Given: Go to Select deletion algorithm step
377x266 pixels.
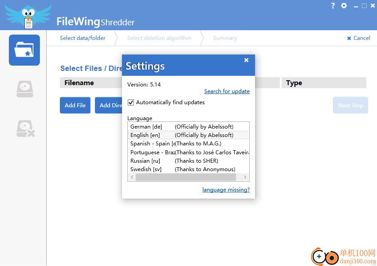Looking at the screenshot, I should point(159,38).
